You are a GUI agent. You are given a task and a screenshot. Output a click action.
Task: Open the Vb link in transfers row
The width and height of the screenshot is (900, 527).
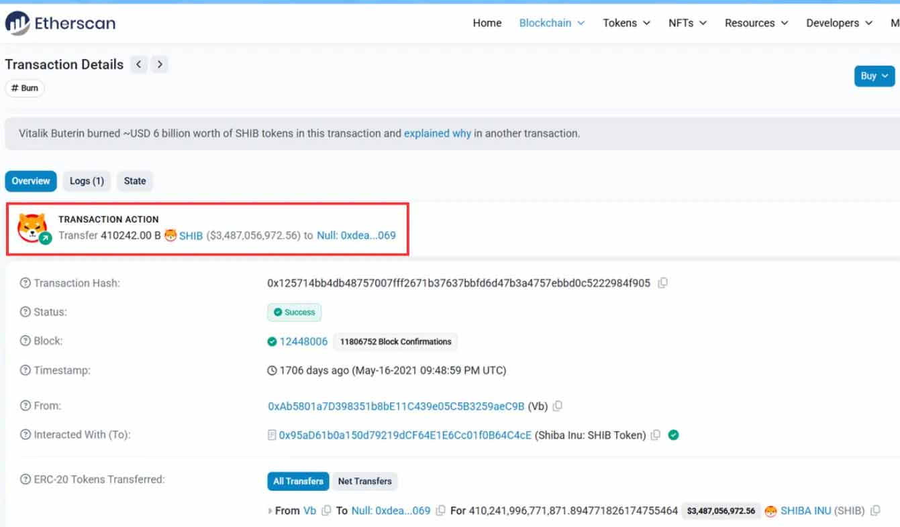pos(309,511)
